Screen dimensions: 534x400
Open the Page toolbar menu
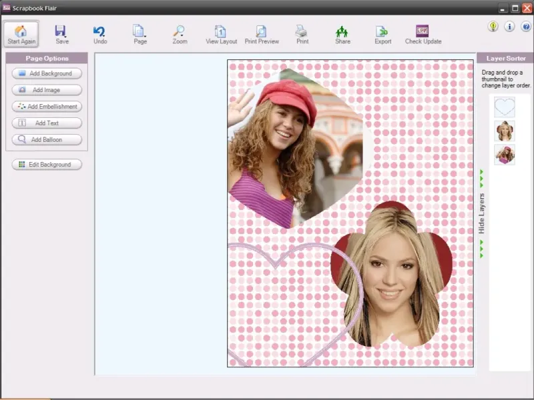(140, 35)
